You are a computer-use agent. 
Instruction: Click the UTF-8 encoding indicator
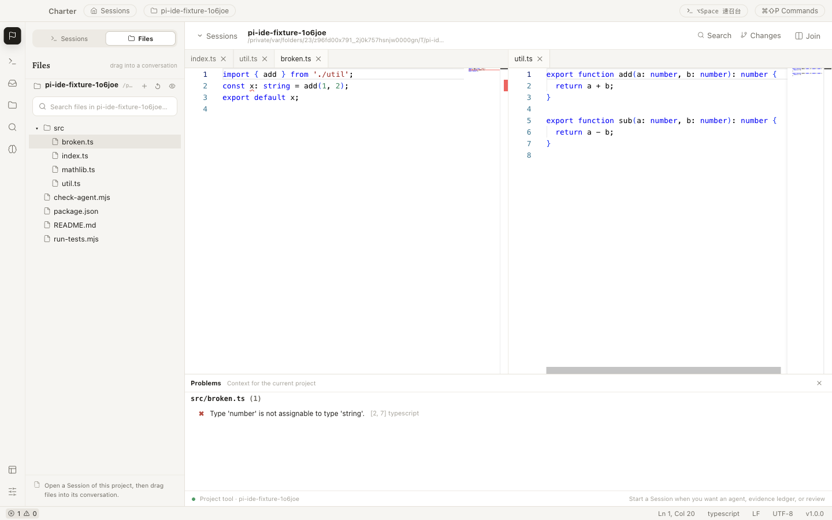(782, 514)
